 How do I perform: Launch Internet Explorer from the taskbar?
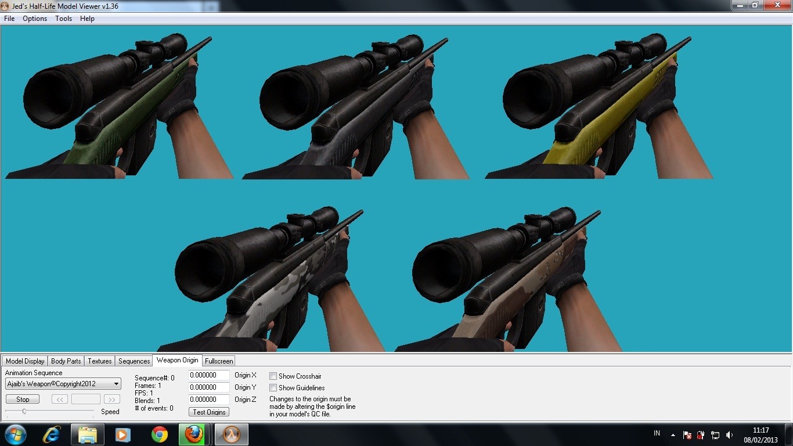click(x=52, y=434)
